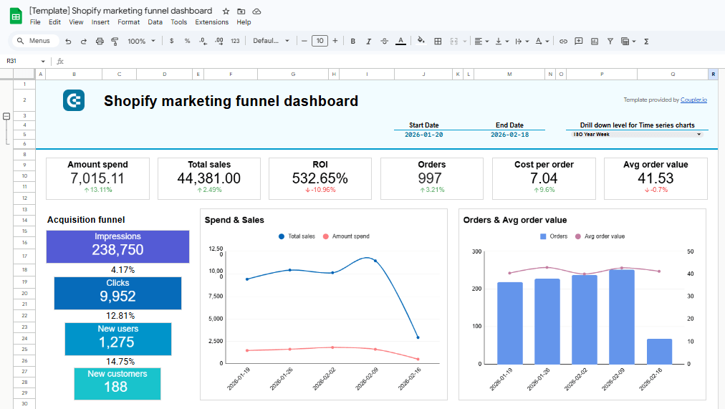Viewport: 725px width, 409px height.
Task: Open borders options
Action: click(x=438, y=41)
